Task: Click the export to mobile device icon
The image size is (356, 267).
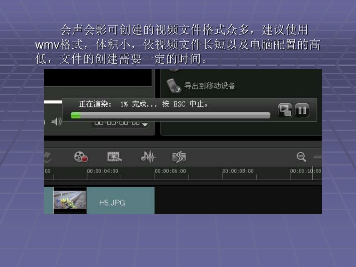Action: [174, 86]
